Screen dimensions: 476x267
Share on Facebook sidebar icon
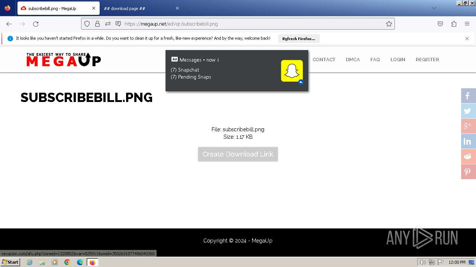pyautogui.click(x=469, y=96)
